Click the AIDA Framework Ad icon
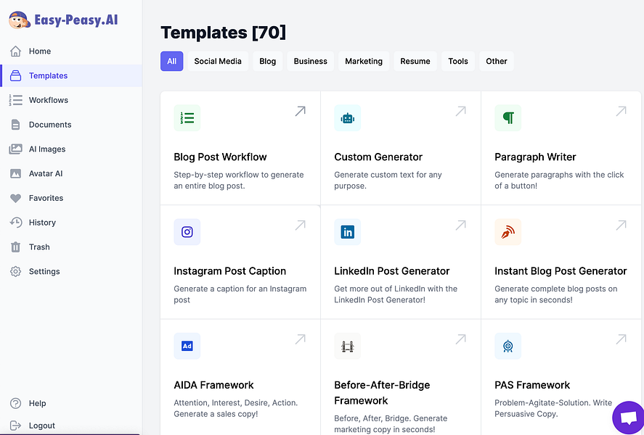The width and height of the screenshot is (644, 435). coord(187,347)
